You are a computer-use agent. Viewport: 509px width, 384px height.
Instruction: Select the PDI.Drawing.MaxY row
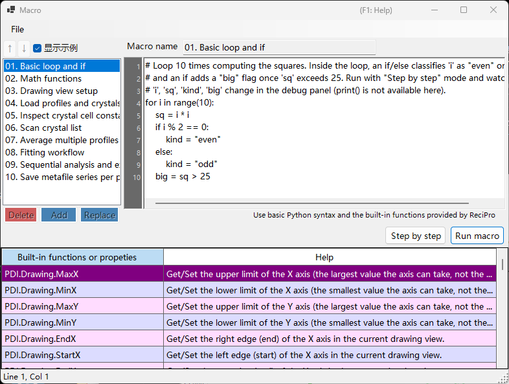click(x=249, y=306)
